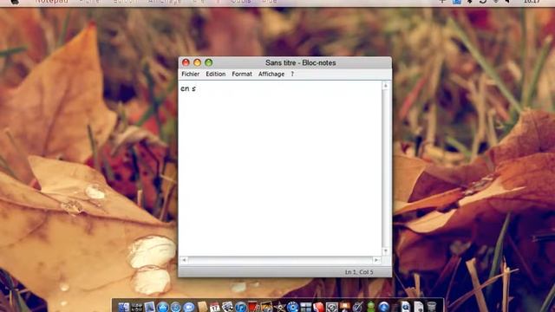Image resolution: width=555 pixels, height=312 pixels.
Task: Minimize Bloc-notes with the yellow button
Action: click(x=197, y=62)
